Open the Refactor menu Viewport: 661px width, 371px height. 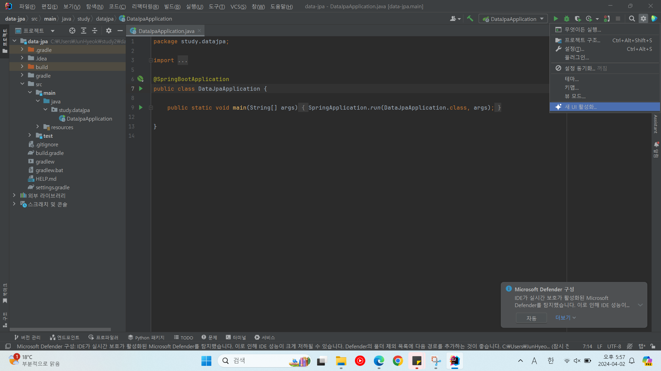tap(145, 7)
